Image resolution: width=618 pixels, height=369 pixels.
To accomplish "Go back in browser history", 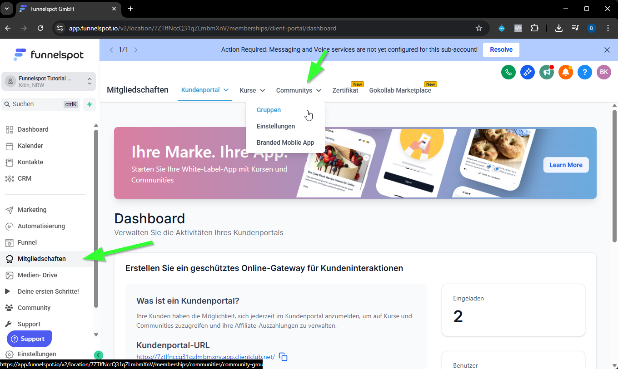I will (x=8, y=28).
